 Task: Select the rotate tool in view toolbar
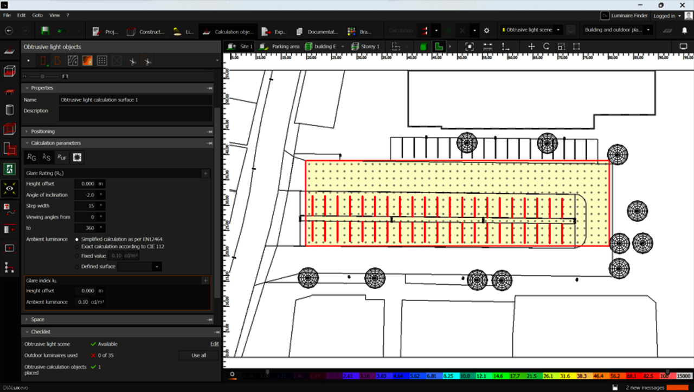click(547, 47)
